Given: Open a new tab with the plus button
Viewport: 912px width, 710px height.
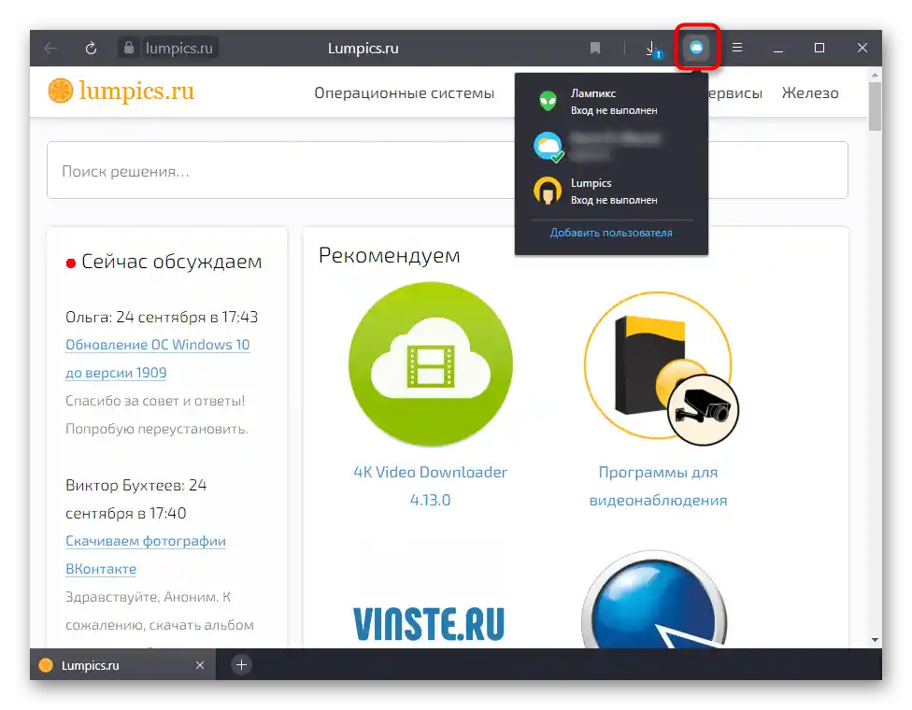Looking at the screenshot, I should pyautogui.click(x=241, y=665).
